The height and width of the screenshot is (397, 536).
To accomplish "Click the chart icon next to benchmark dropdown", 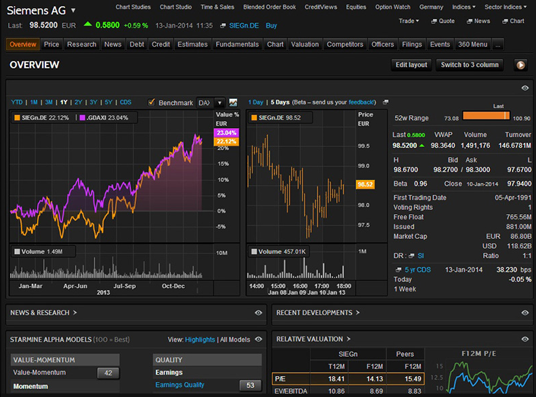I will coord(233,102).
